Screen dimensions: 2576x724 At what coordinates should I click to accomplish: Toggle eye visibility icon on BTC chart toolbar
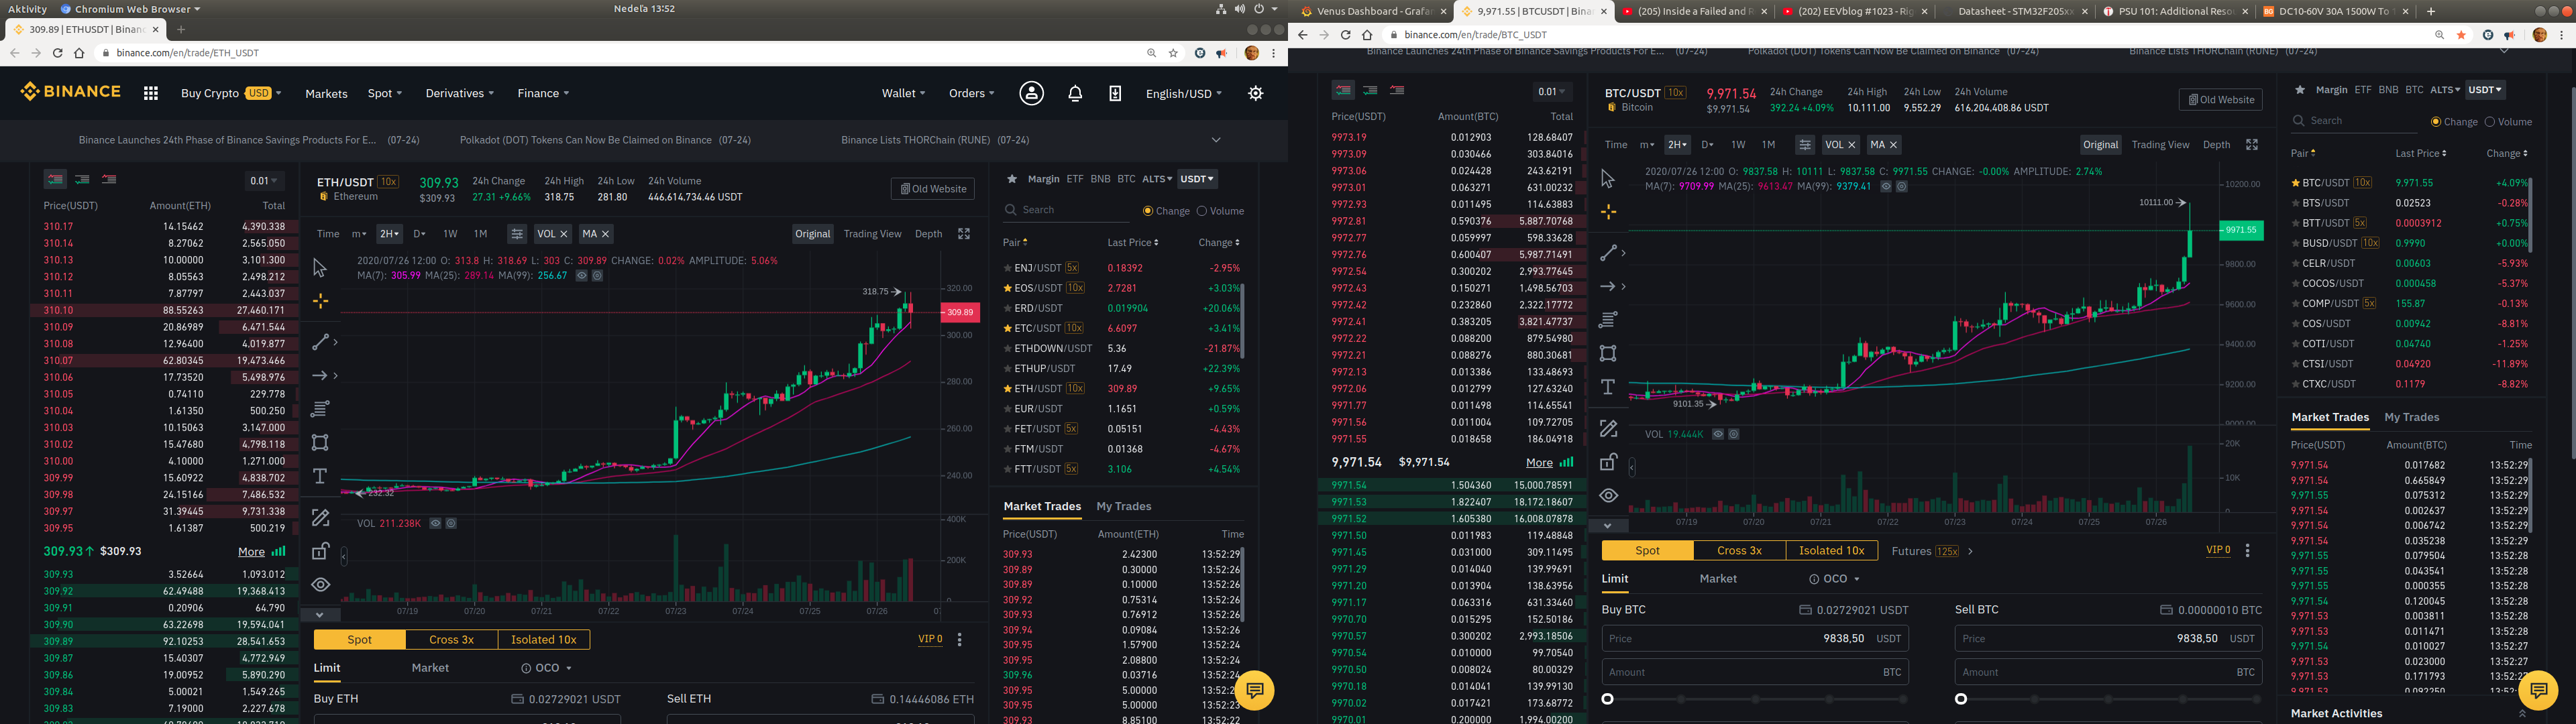[x=1608, y=496]
